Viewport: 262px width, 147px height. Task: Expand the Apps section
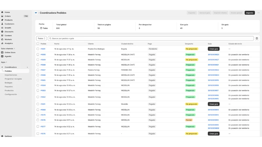(x=4, y=62)
